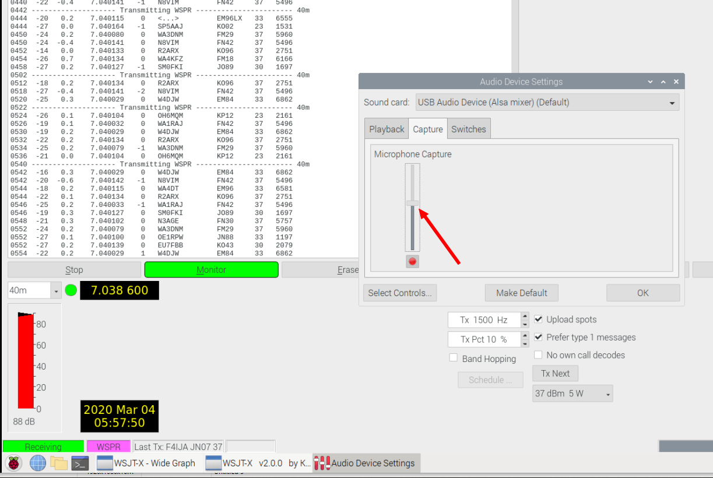Image resolution: width=713 pixels, height=478 pixels.
Task: Open the file manager folder icon
Action: 59,463
